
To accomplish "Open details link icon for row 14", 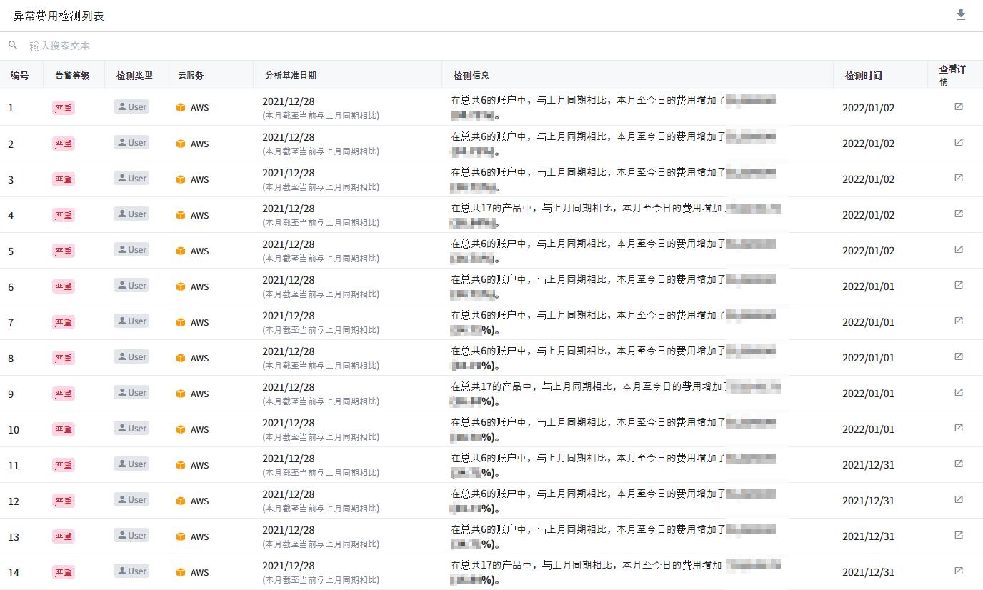I will [959, 571].
